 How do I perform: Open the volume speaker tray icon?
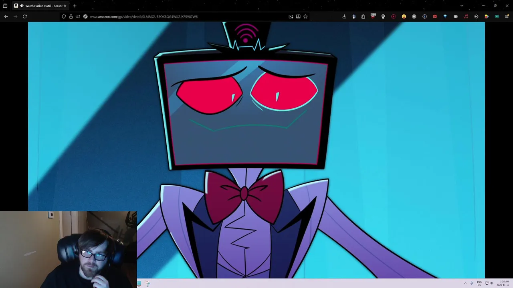click(492, 283)
